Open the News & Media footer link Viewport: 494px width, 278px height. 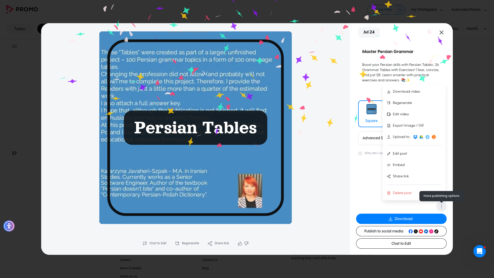[x=130, y=268]
